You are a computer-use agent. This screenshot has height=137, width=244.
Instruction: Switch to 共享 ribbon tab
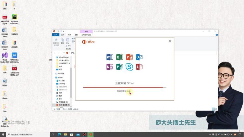pos(69,35)
